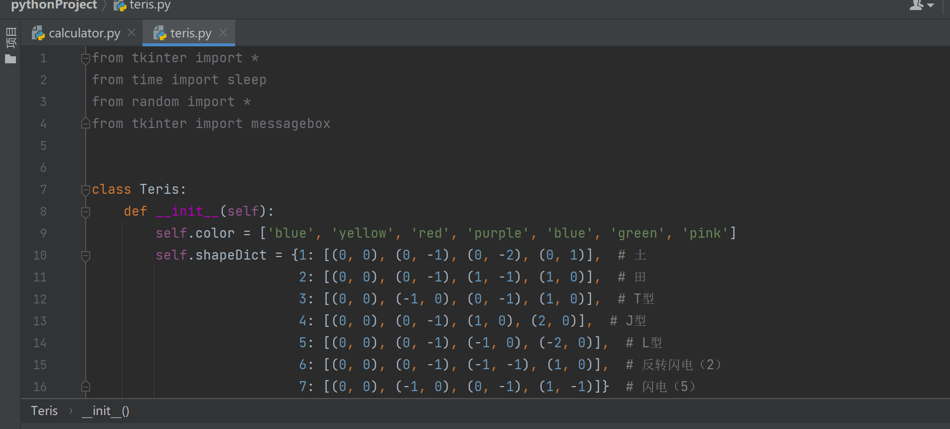This screenshot has height=429, width=950.
Task: Click the Project side panel label
Action: 10,38
